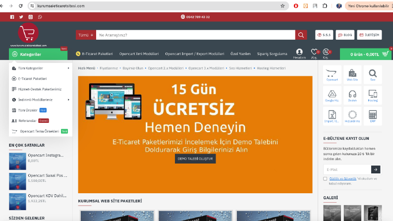Viewport: 393px width, 221px height.
Task: Open the Instagram social icon
Action: pyautogui.click(x=31, y=17)
